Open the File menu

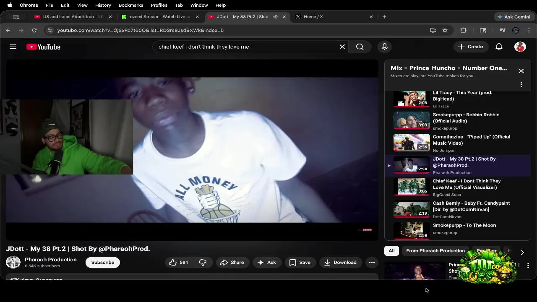click(50, 5)
